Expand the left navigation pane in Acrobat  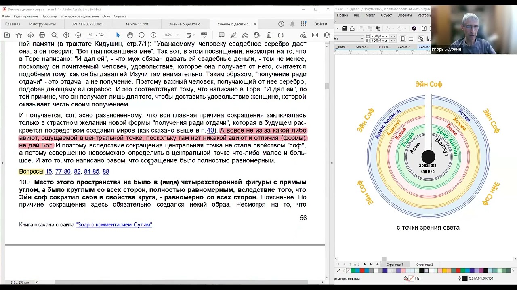[x=2, y=163]
